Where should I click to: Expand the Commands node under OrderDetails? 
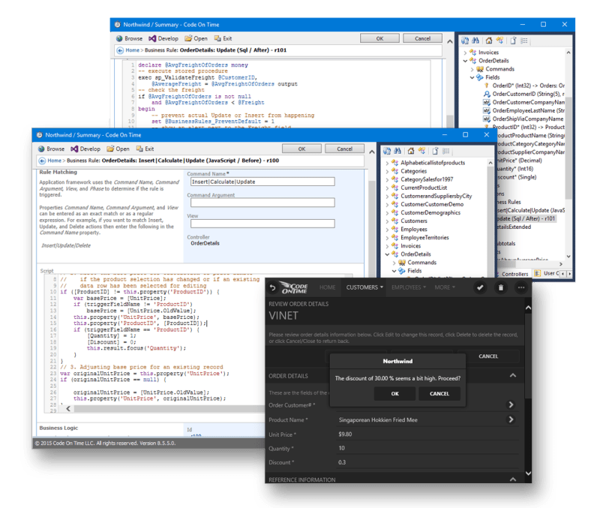(x=394, y=263)
